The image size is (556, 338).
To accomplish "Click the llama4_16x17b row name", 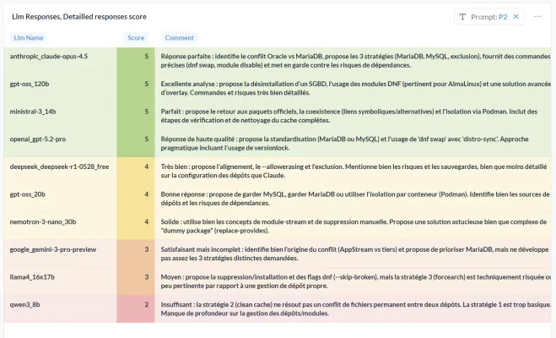I will pos(32,277).
